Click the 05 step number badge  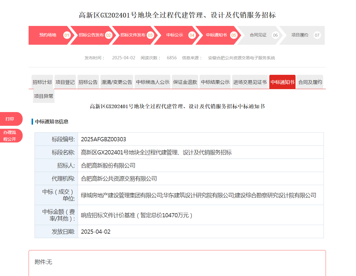(x=234, y=35)
